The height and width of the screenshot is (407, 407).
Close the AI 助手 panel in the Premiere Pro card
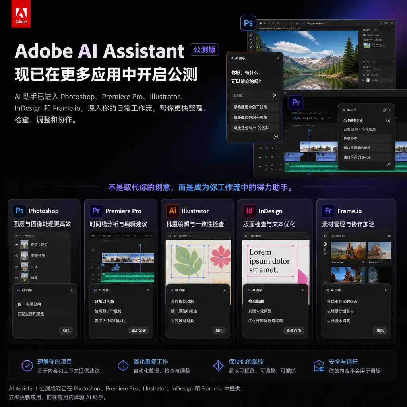click(148, 290)
